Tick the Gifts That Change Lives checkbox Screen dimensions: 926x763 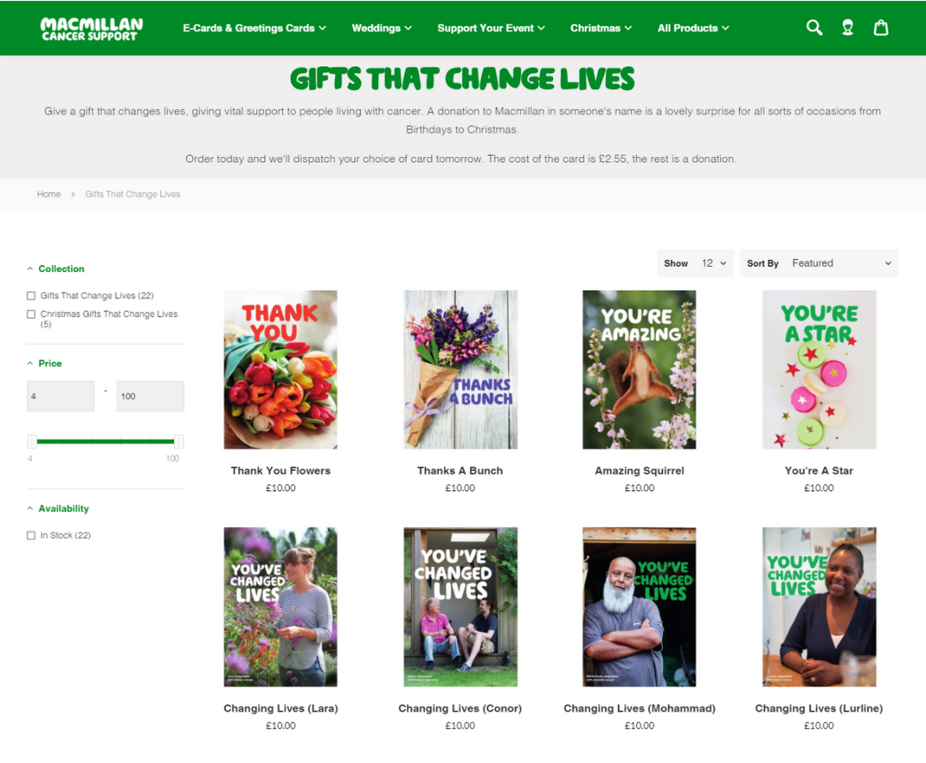point(31,296)
